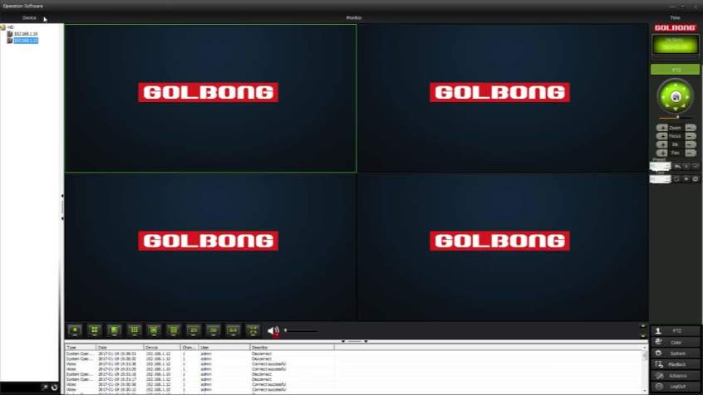Toggle full screen view icon

tap(253, 330)
